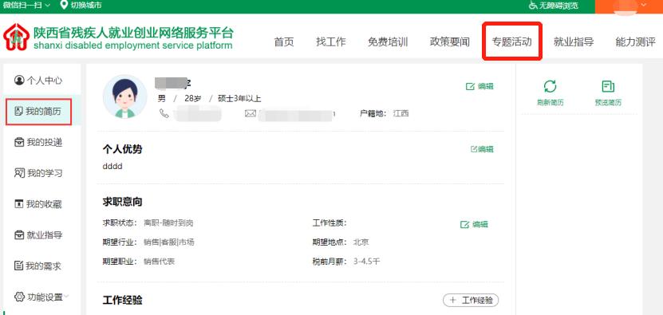Click 江西 户籍地 value
Viewport: 663px width, 315px height.
click(401, 113)
